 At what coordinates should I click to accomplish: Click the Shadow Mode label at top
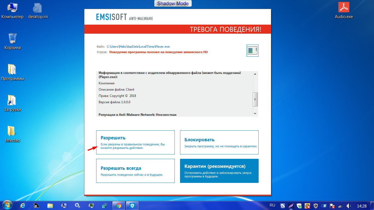pyautogui.click(x=173, y=4)
